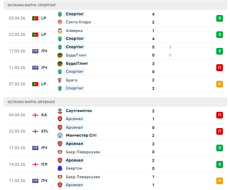230x190 pixels.
Task: Open Арсенал link in the Евертон match
Action: tap(74, 160)
